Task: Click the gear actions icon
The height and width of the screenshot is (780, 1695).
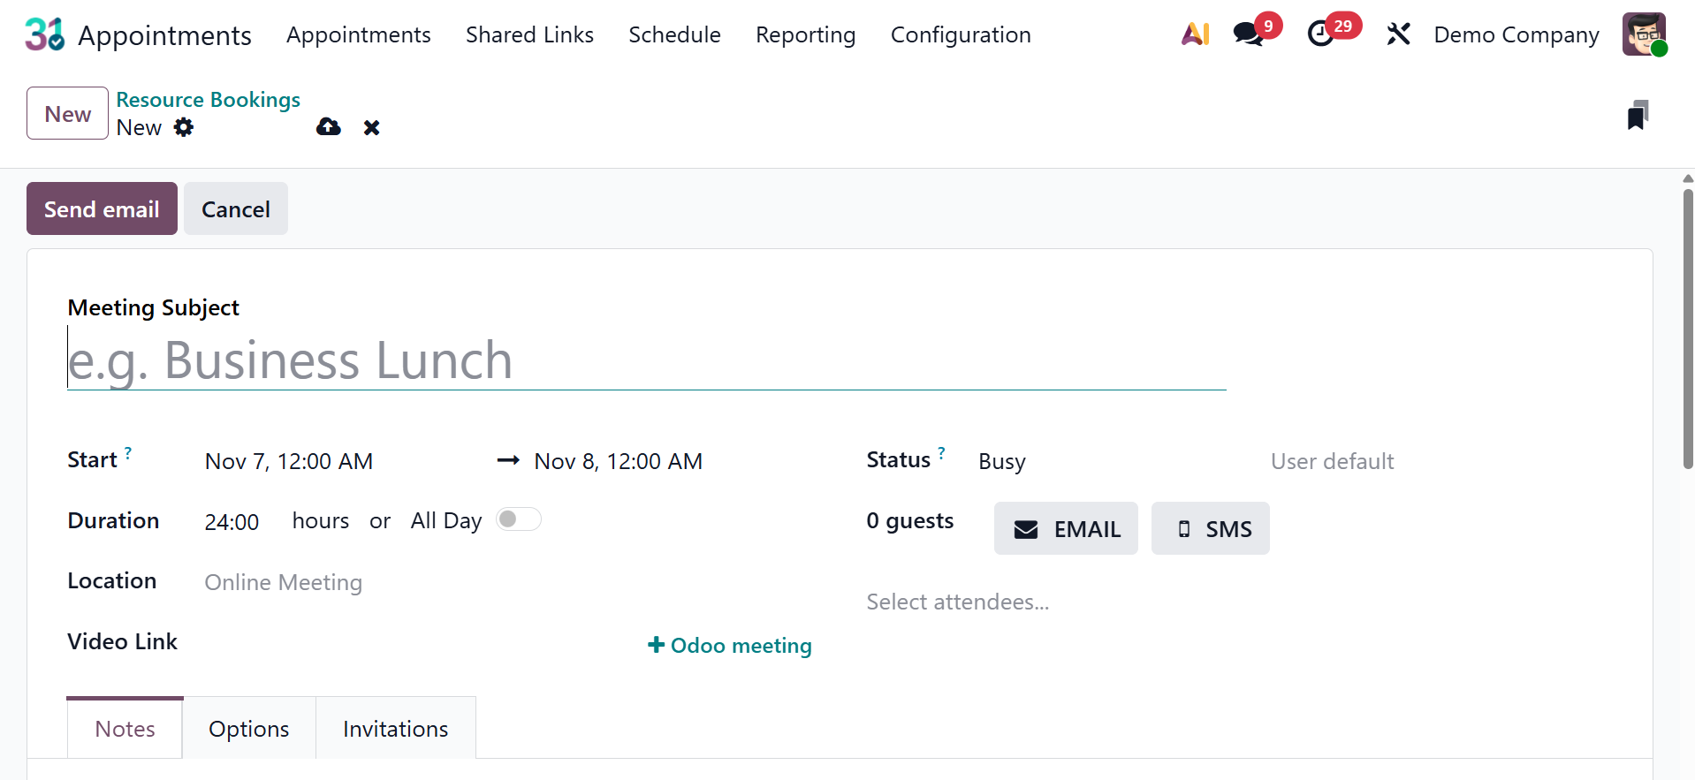Action: [x=184, y=127]
